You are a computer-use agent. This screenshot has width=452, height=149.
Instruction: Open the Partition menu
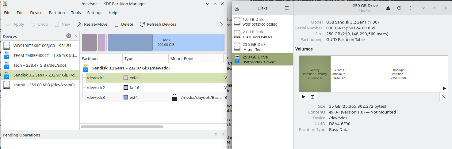click(57, 13)
